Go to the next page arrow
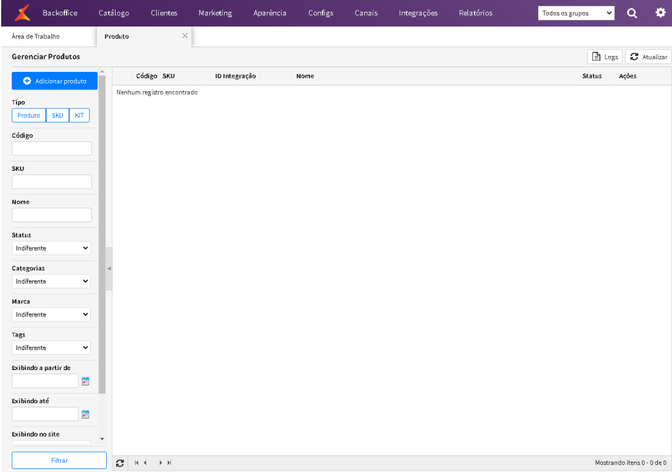Image resolution: width=672 pixels, height=472 pixels. coord(161,463)
